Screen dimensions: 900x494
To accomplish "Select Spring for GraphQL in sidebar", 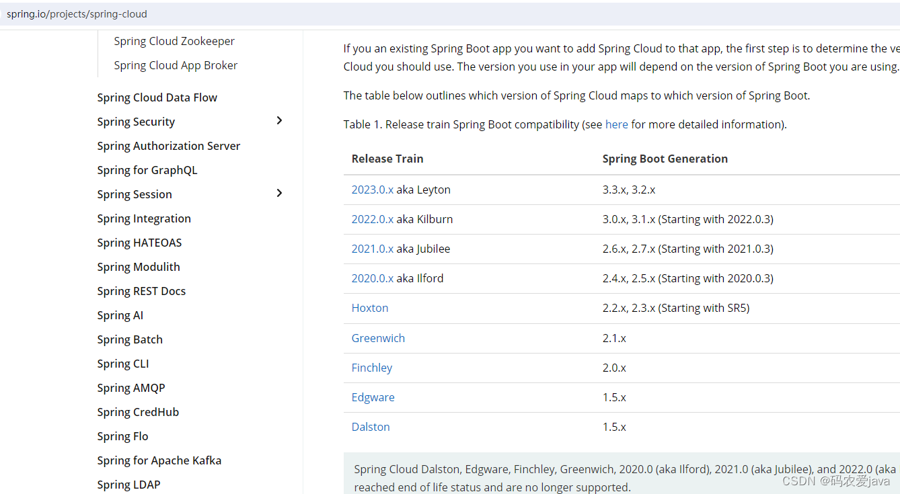I will tap(147, 170).
